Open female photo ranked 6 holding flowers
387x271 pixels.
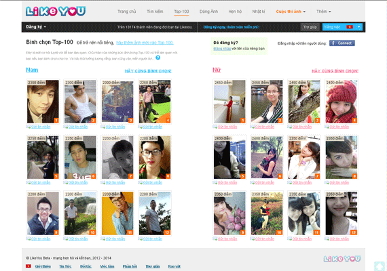(x=267, y=157)
